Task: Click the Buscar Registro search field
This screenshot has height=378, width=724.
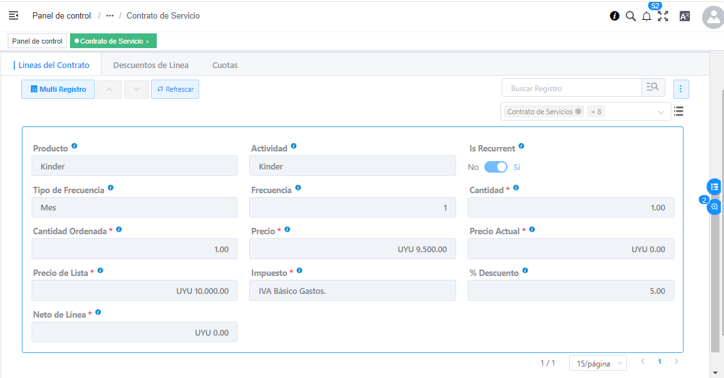Action: [x=572, y=88]
